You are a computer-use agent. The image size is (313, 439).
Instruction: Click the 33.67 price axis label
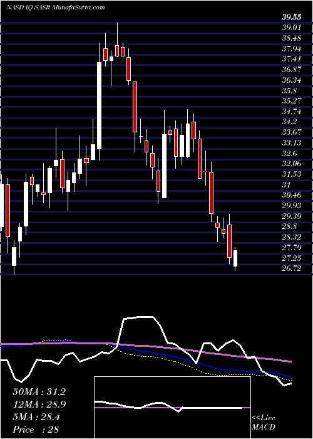(292, 132)
